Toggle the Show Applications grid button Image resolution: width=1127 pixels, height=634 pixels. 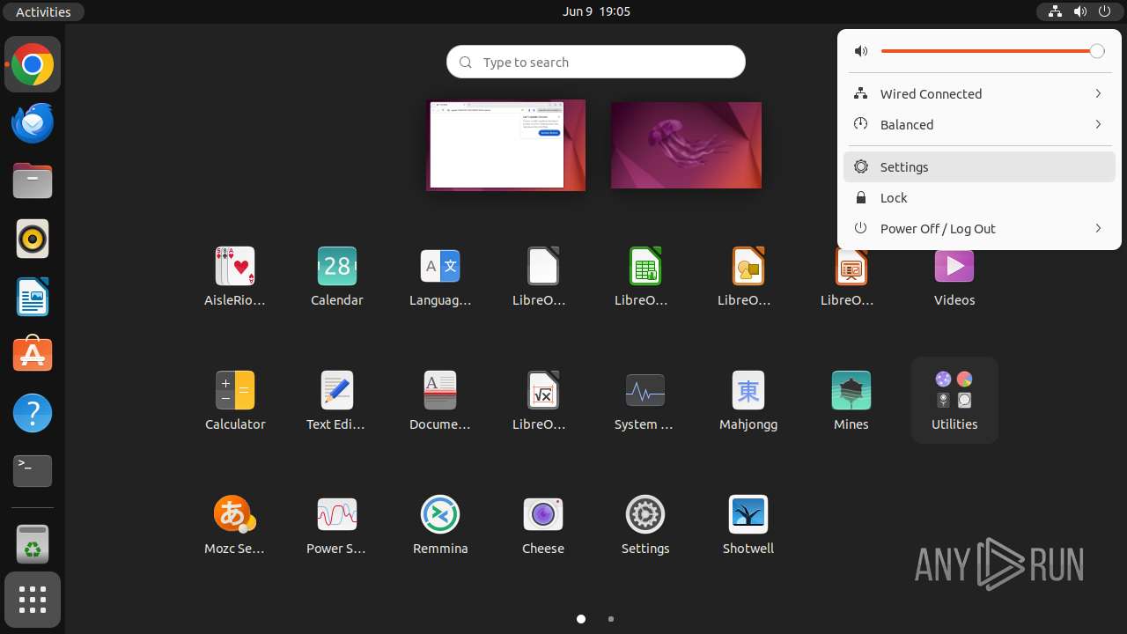[33, 600]
